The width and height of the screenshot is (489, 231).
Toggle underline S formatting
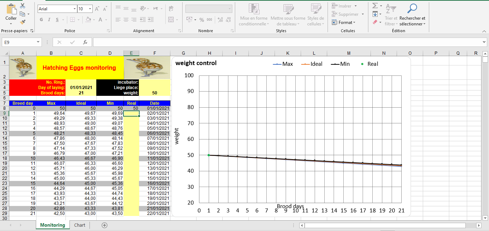[x=57, y=20]
